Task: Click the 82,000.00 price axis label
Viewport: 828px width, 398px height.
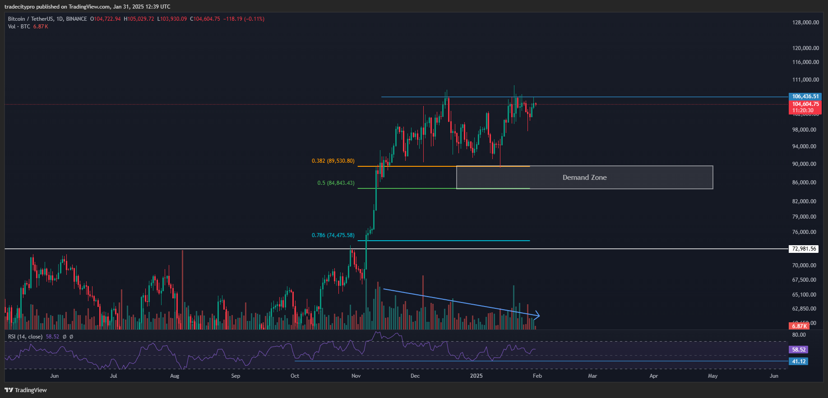Action: tap(804, 201)
